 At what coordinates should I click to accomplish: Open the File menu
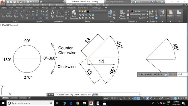pyautogui.click(x=9, y=5)
